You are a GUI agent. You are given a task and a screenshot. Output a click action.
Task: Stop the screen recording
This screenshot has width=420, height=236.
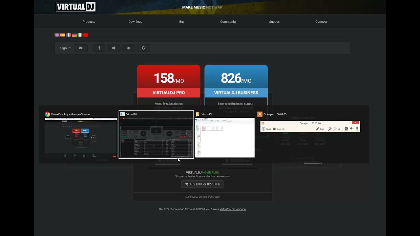(279, 129)
